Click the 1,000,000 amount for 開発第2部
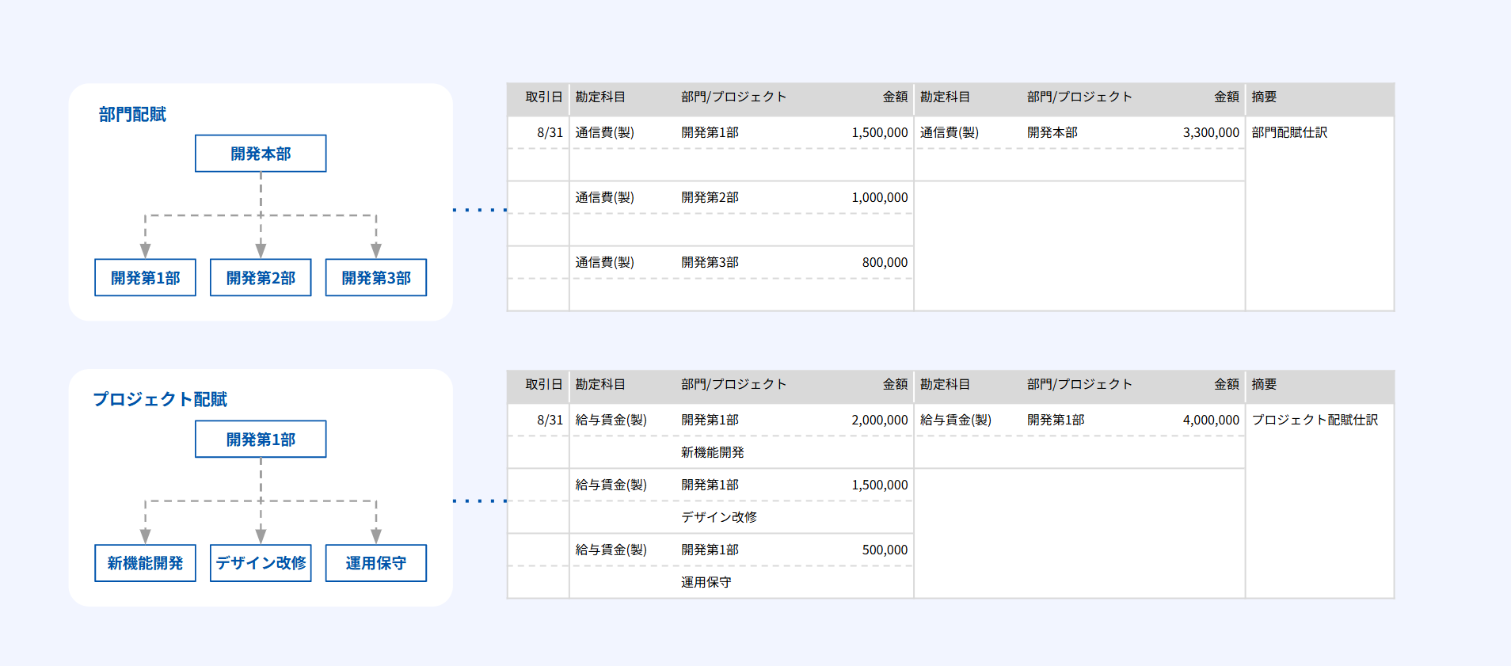The image size is (1511, 666). (x=879, y=198)
